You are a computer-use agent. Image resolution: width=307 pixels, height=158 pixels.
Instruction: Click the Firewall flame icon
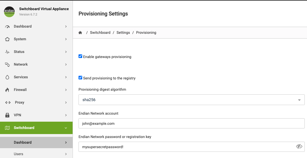pyautogui.click(x=7, y=90)
